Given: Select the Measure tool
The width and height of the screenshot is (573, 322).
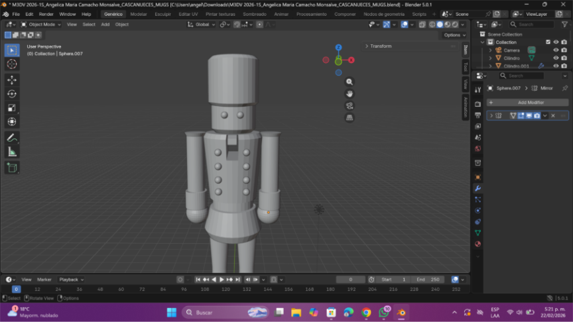Looking at the screenshot, I should click(12, 152).
